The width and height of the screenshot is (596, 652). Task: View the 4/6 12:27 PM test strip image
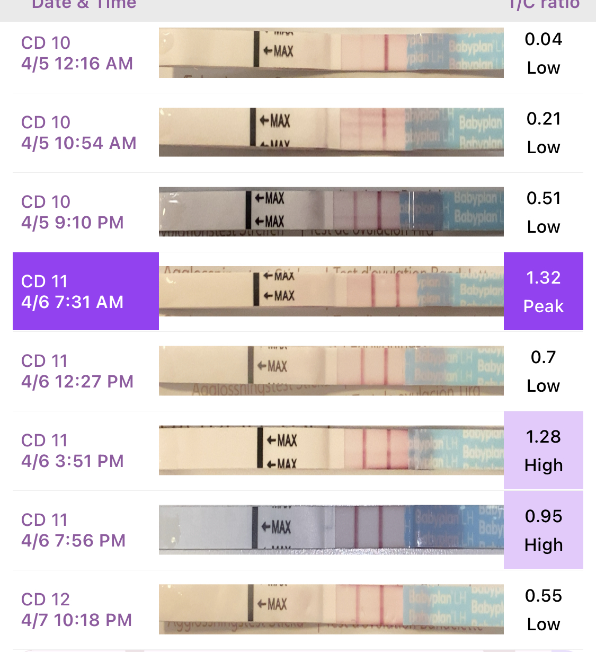[331, 371]
